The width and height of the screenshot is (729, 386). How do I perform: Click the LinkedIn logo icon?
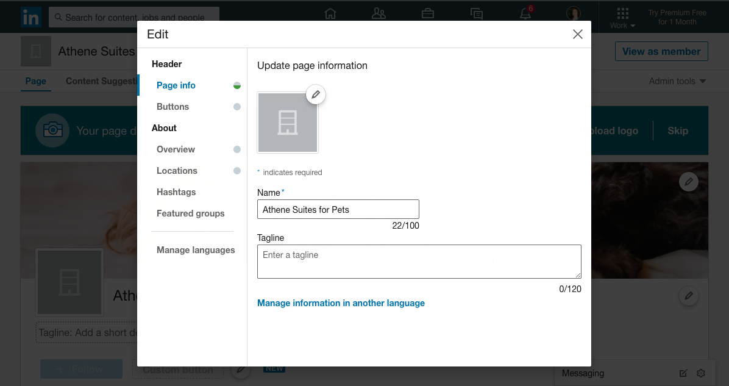pyautogui.click(x=30, y=17)
